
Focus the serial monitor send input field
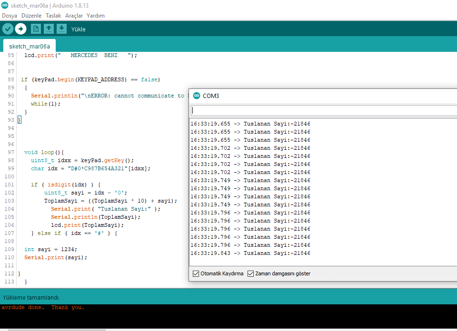(324, 110)
